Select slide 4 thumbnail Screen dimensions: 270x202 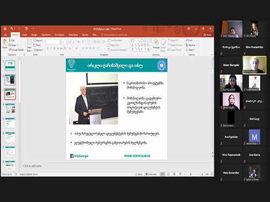(x=10, y=109)
